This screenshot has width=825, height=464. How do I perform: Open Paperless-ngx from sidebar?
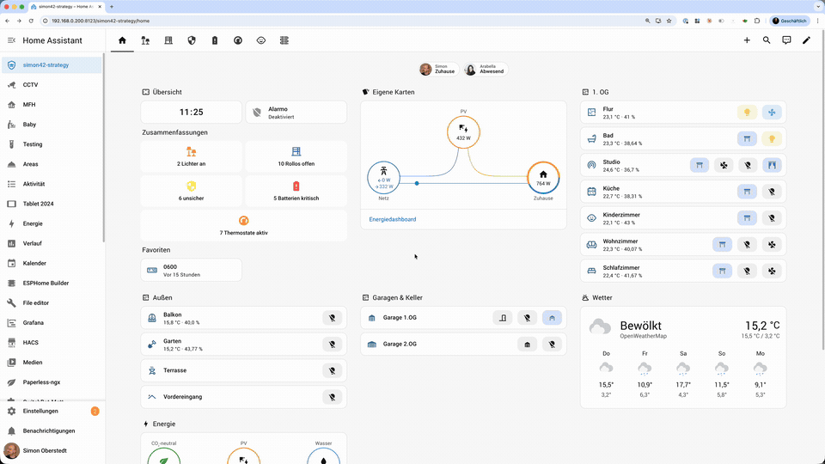pos(52,382)
